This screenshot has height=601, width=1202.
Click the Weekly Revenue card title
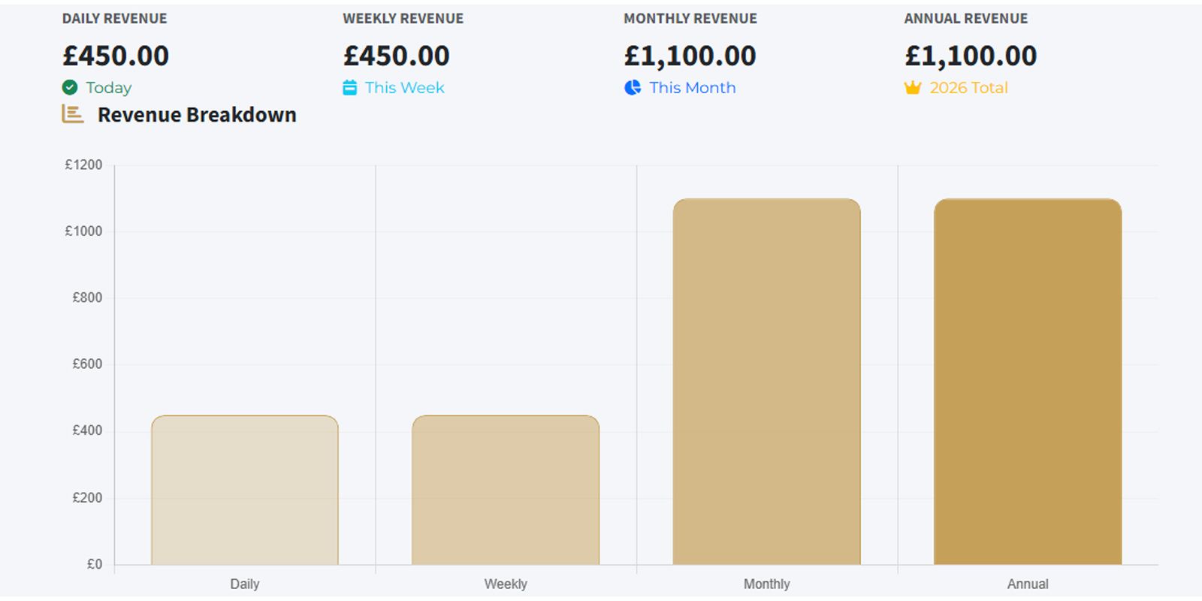(403, 19)
